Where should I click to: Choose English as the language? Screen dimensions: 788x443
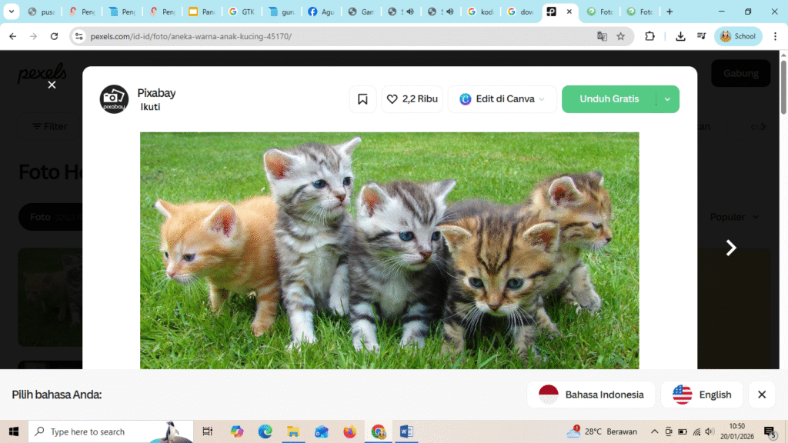point(702,395)
